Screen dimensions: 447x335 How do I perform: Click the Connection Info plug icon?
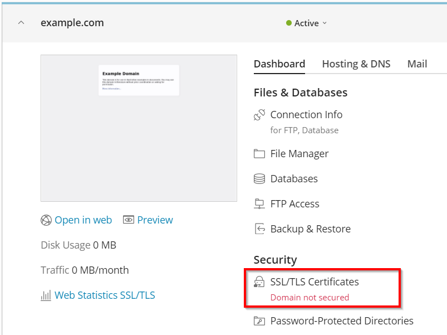tap(259, 115)
